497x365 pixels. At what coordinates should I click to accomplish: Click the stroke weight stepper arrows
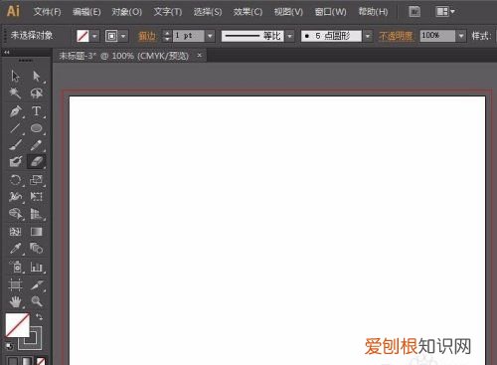(167, 36)
